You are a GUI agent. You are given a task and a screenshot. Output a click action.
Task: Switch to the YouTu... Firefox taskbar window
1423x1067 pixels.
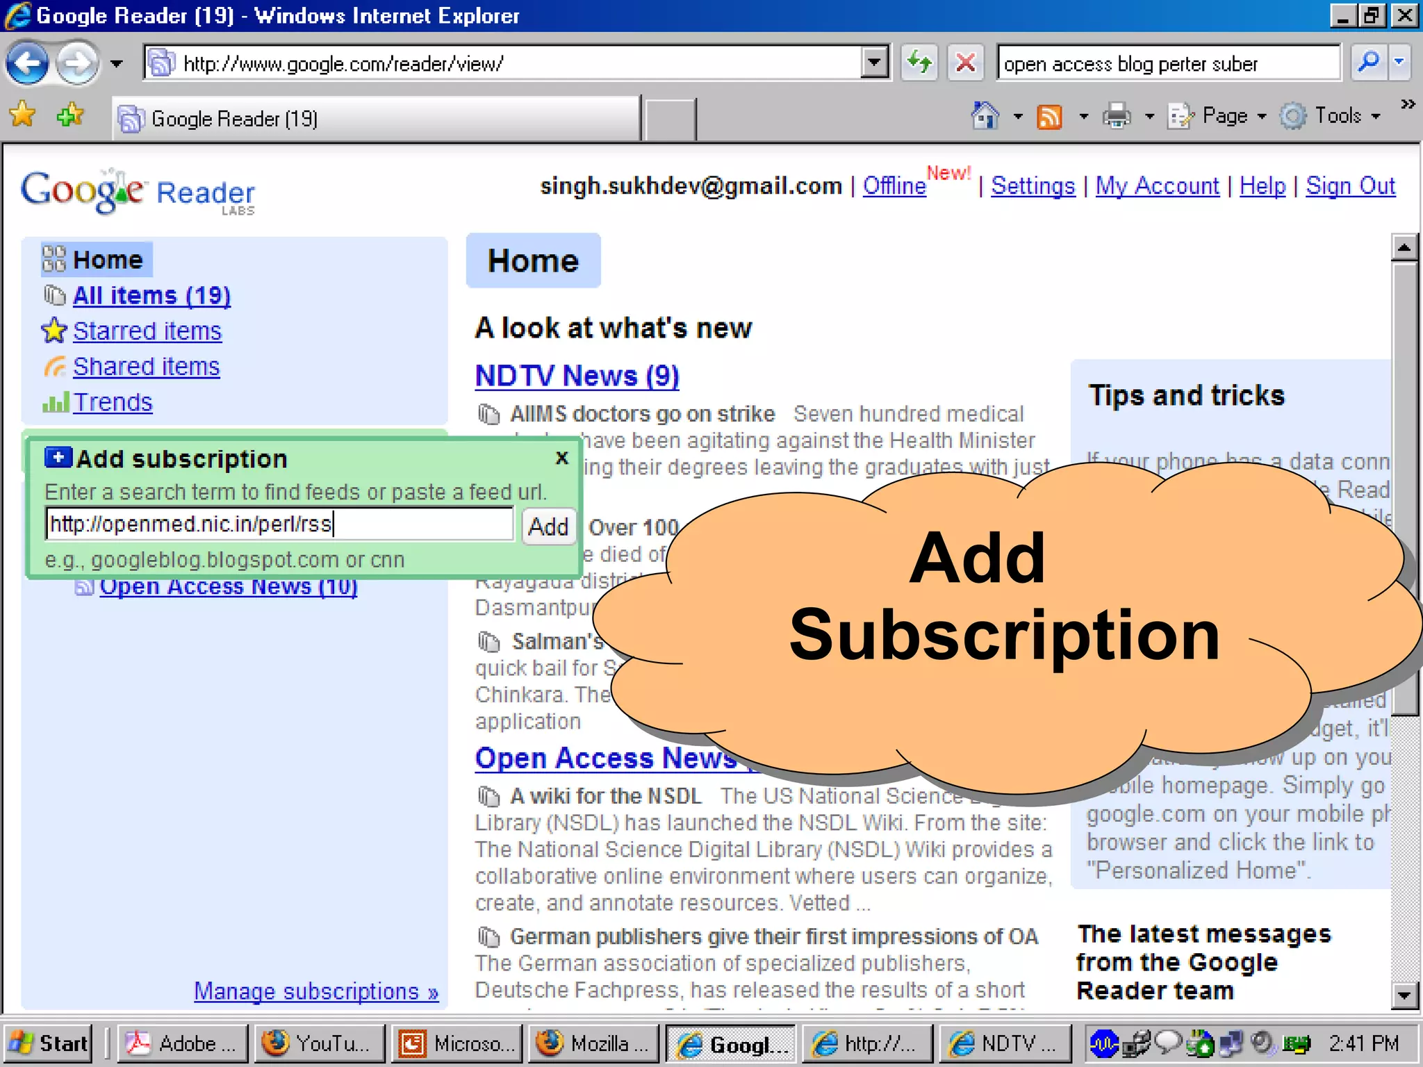[x=319, y=1043]
